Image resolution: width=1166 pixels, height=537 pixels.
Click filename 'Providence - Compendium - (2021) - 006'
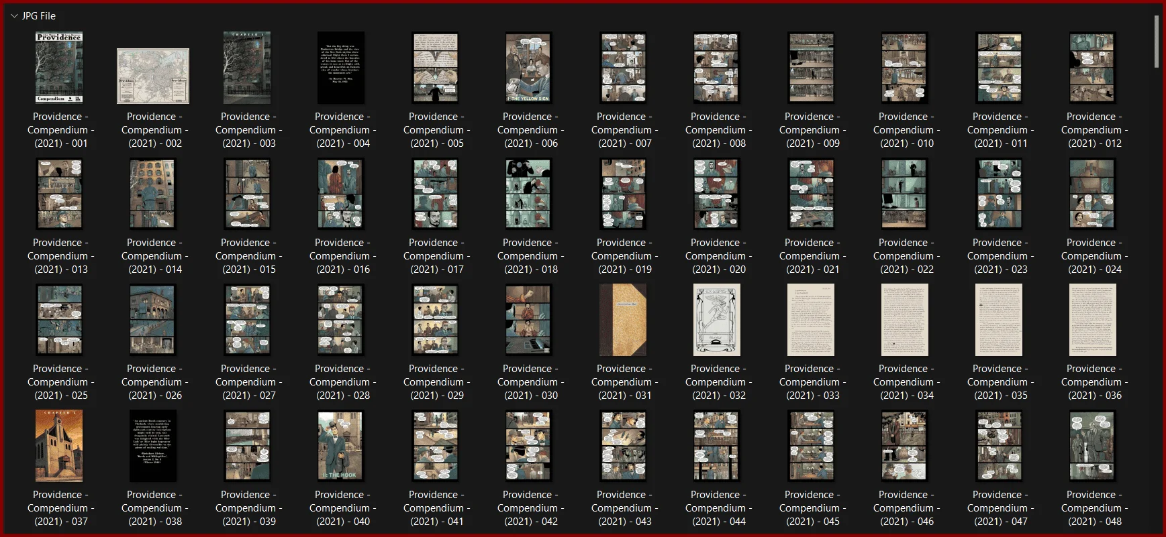(531, 130)
